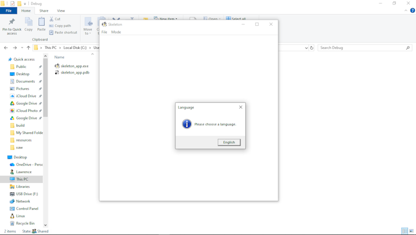Open iCloud Photos in navigation pane
Screen dimensions: 416x235
[x=24, y=111]
